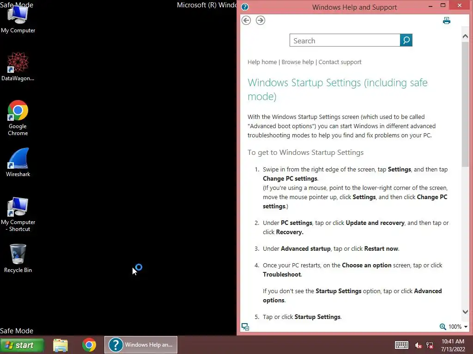Open the clock showing 10:41 AM

pos(453,345)
